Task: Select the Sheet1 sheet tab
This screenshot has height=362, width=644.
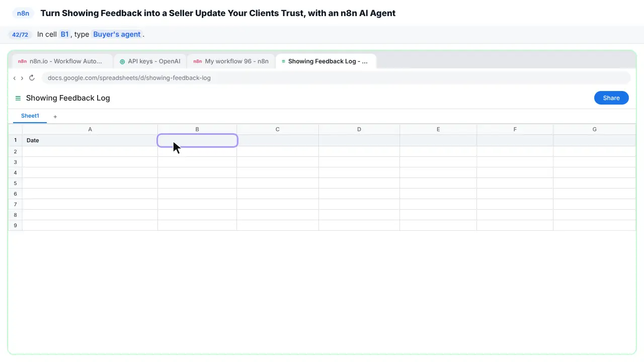Action: [30, 116]
